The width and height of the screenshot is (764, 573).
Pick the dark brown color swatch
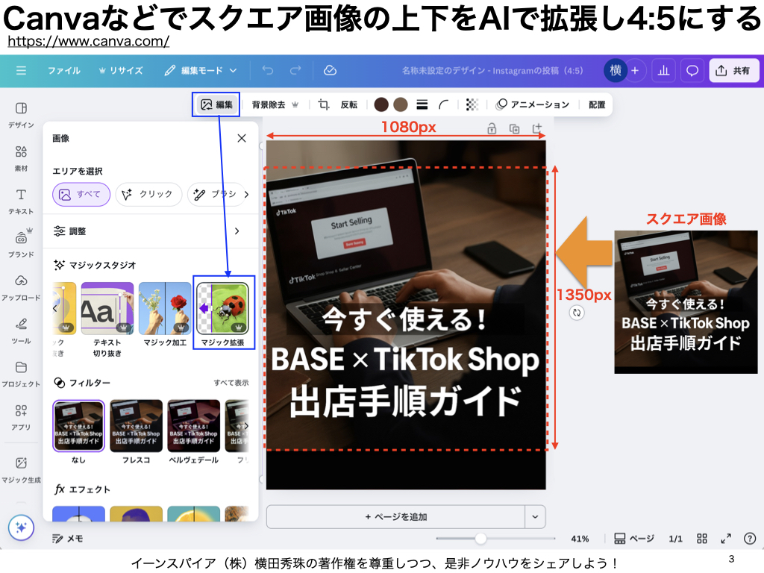381,104
